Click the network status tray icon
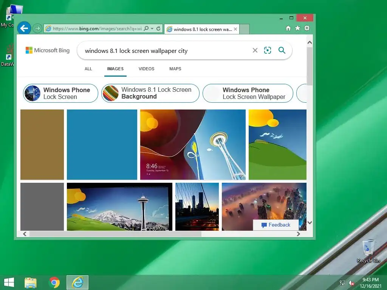Viewport: 387px width, 290px height. tap(342, 283)
